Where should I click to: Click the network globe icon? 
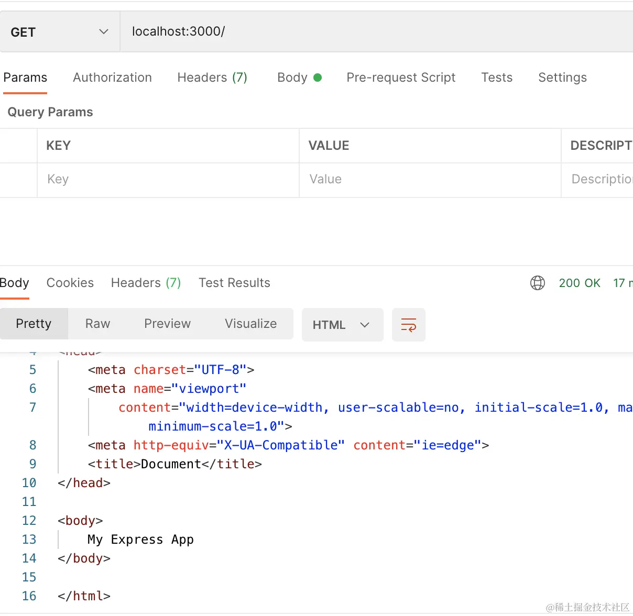coord(538,283)
